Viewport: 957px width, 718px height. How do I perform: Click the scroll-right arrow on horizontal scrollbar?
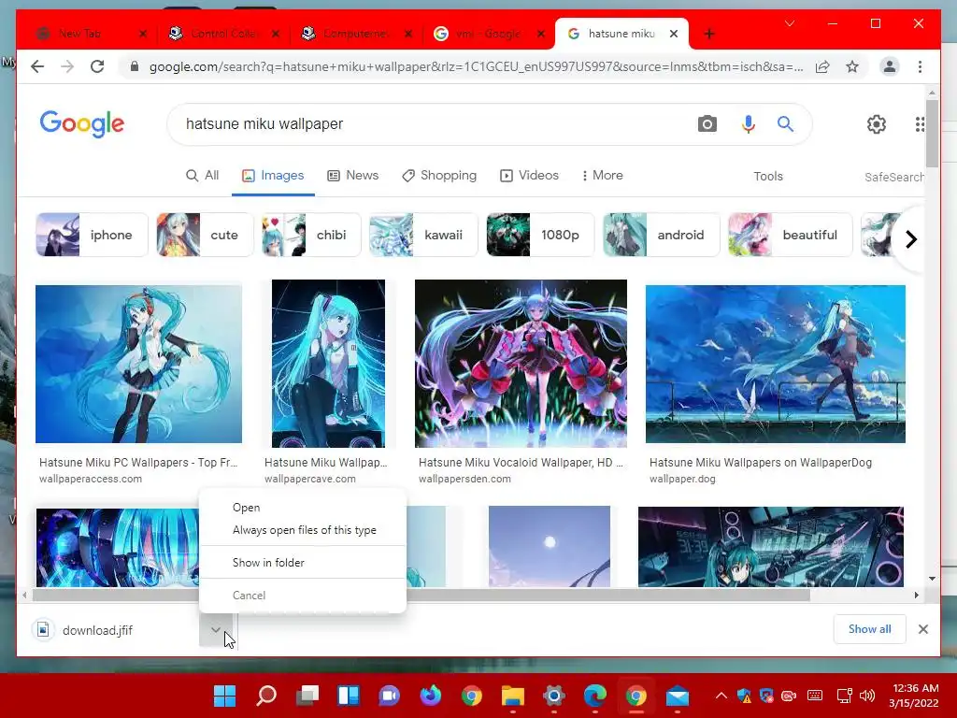pos(916,595)
